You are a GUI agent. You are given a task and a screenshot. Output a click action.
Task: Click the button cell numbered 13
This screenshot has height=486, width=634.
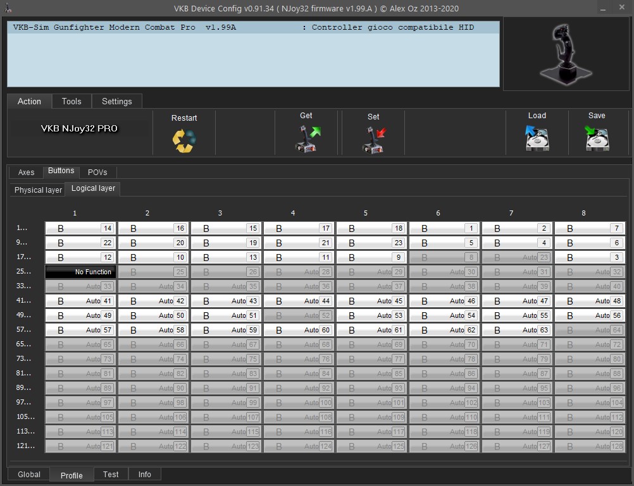pos(226,257)
